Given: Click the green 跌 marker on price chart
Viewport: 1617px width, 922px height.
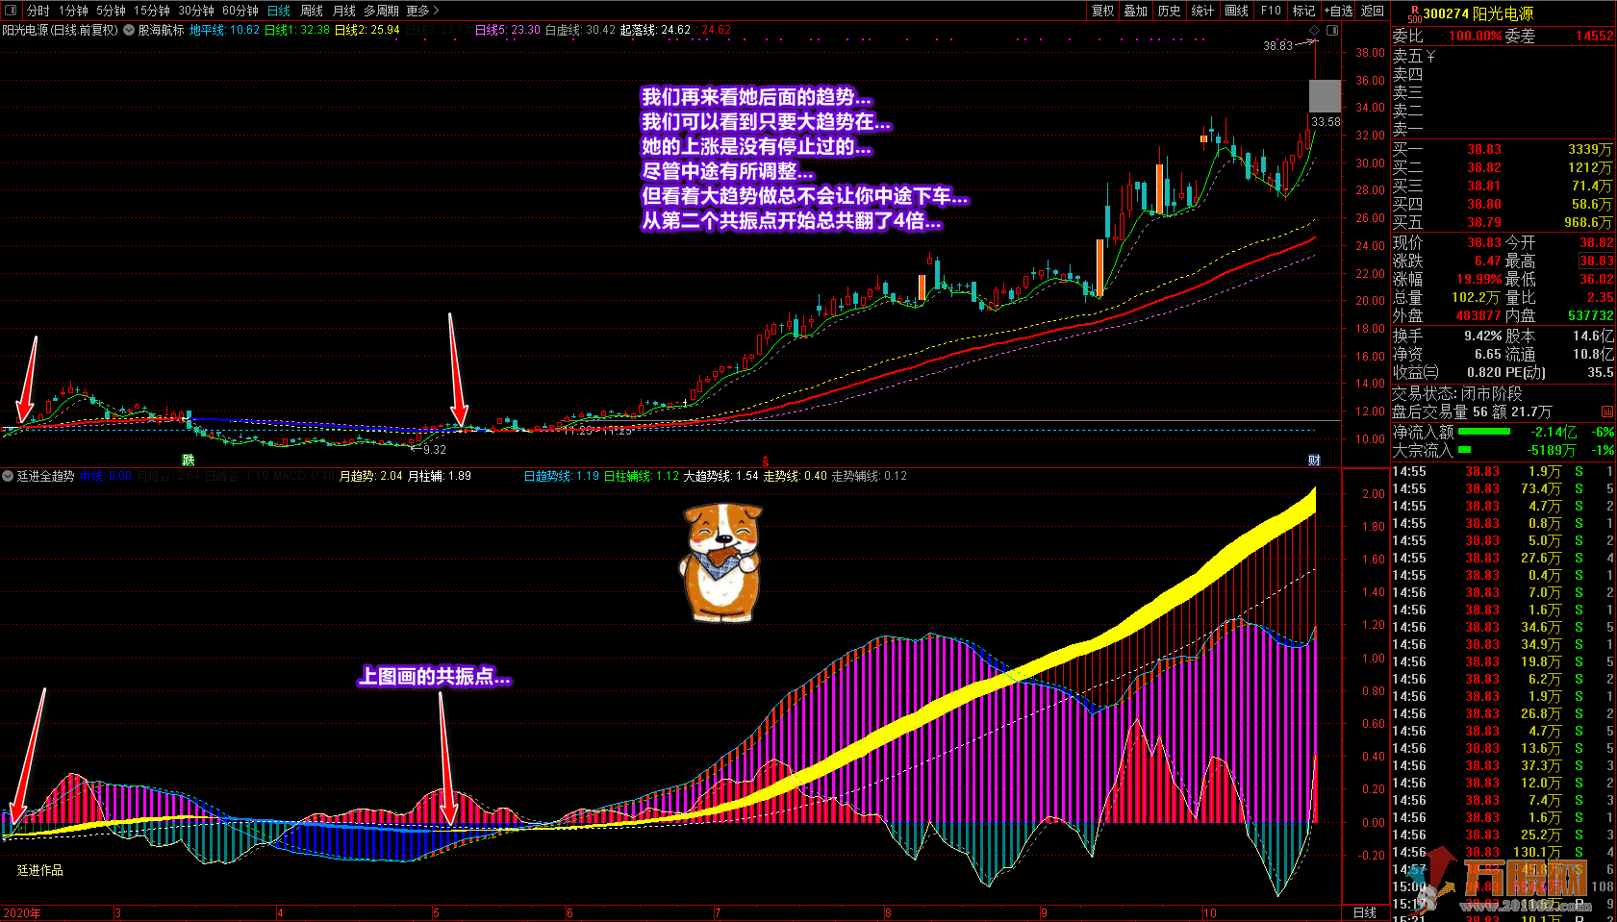Looking at the screenshot, I should point(189,461).
